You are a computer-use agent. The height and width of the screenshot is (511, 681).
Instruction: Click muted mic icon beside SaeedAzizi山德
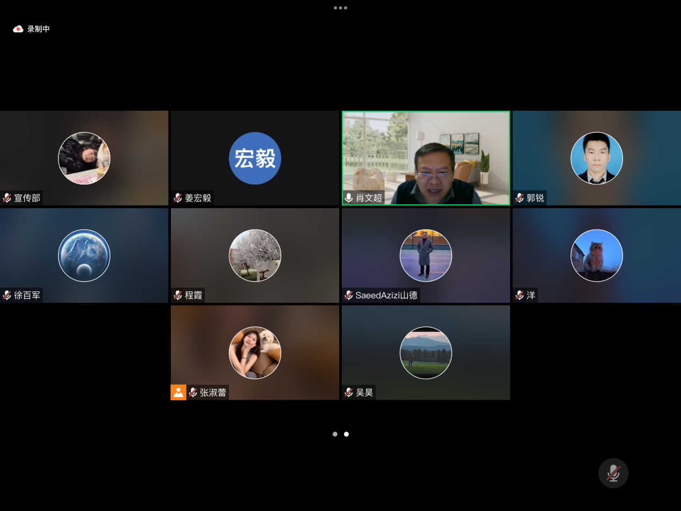point(349,295)
